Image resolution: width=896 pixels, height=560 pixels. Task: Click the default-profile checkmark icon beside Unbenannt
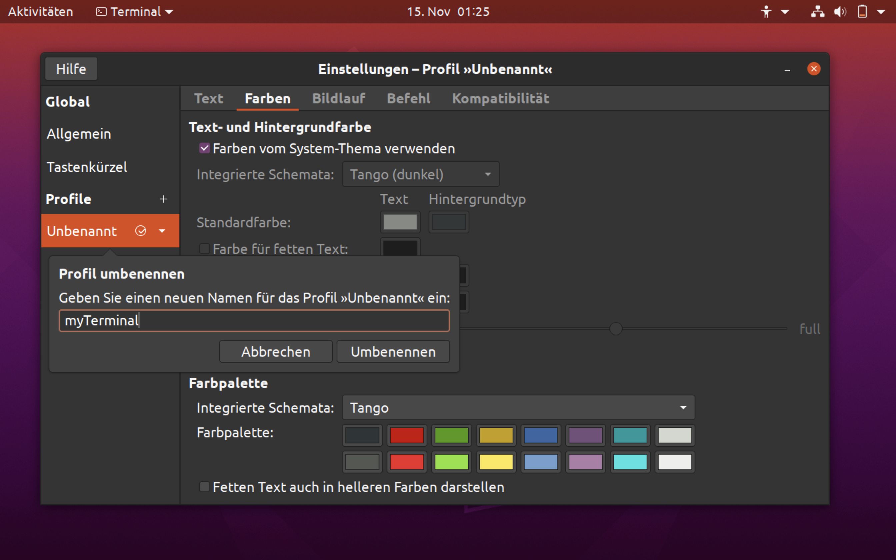tap(141, 231)
